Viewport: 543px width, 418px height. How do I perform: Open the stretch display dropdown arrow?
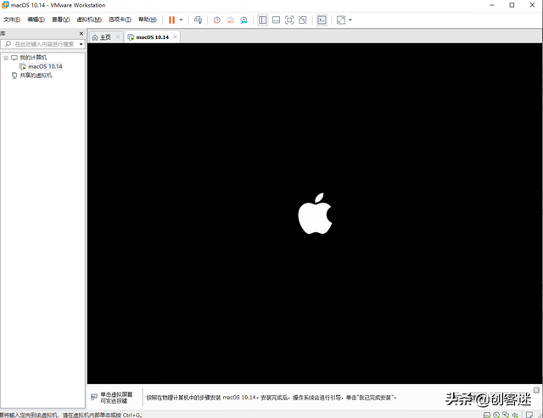pyautogui.click(x=350, y=20)
